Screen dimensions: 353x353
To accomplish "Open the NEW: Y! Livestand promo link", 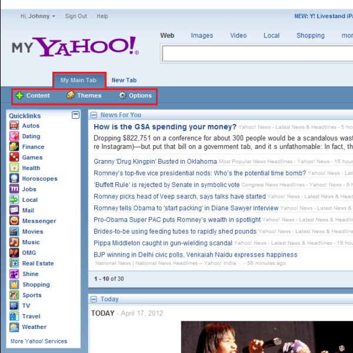I will pos(324,16).
